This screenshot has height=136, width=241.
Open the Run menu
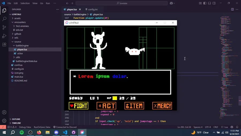[48, 3]
